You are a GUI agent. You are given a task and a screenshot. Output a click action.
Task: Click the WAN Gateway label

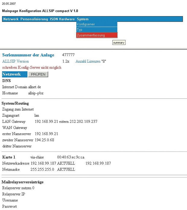[14, 128]
